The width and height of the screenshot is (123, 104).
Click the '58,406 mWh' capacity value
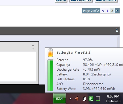click(93, 65)
